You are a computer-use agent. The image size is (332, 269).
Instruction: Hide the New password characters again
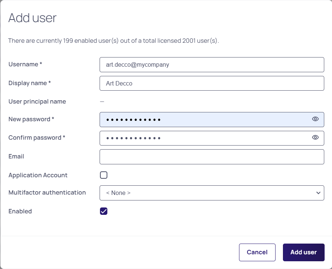[x=315, y=119]
